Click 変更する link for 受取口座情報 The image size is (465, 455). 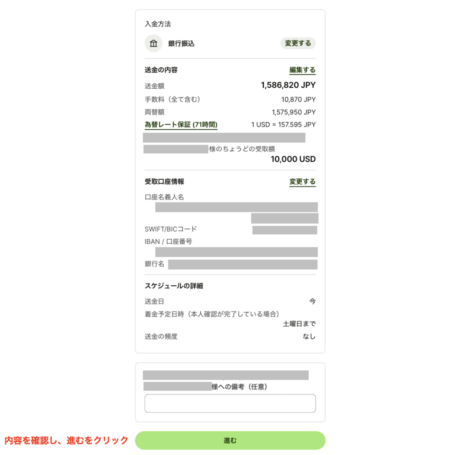[x=302, y=182]
